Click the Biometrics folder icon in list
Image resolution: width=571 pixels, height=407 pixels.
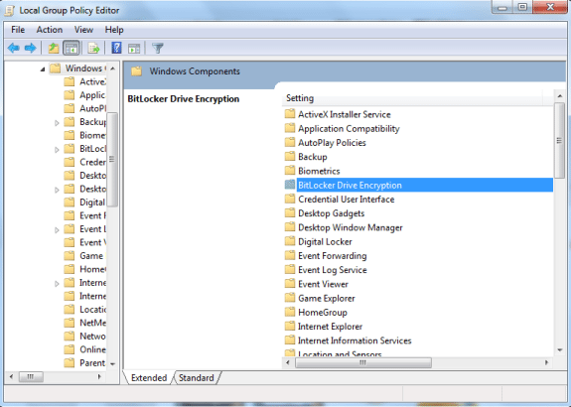pyautogui.click(x=290, y=171)
